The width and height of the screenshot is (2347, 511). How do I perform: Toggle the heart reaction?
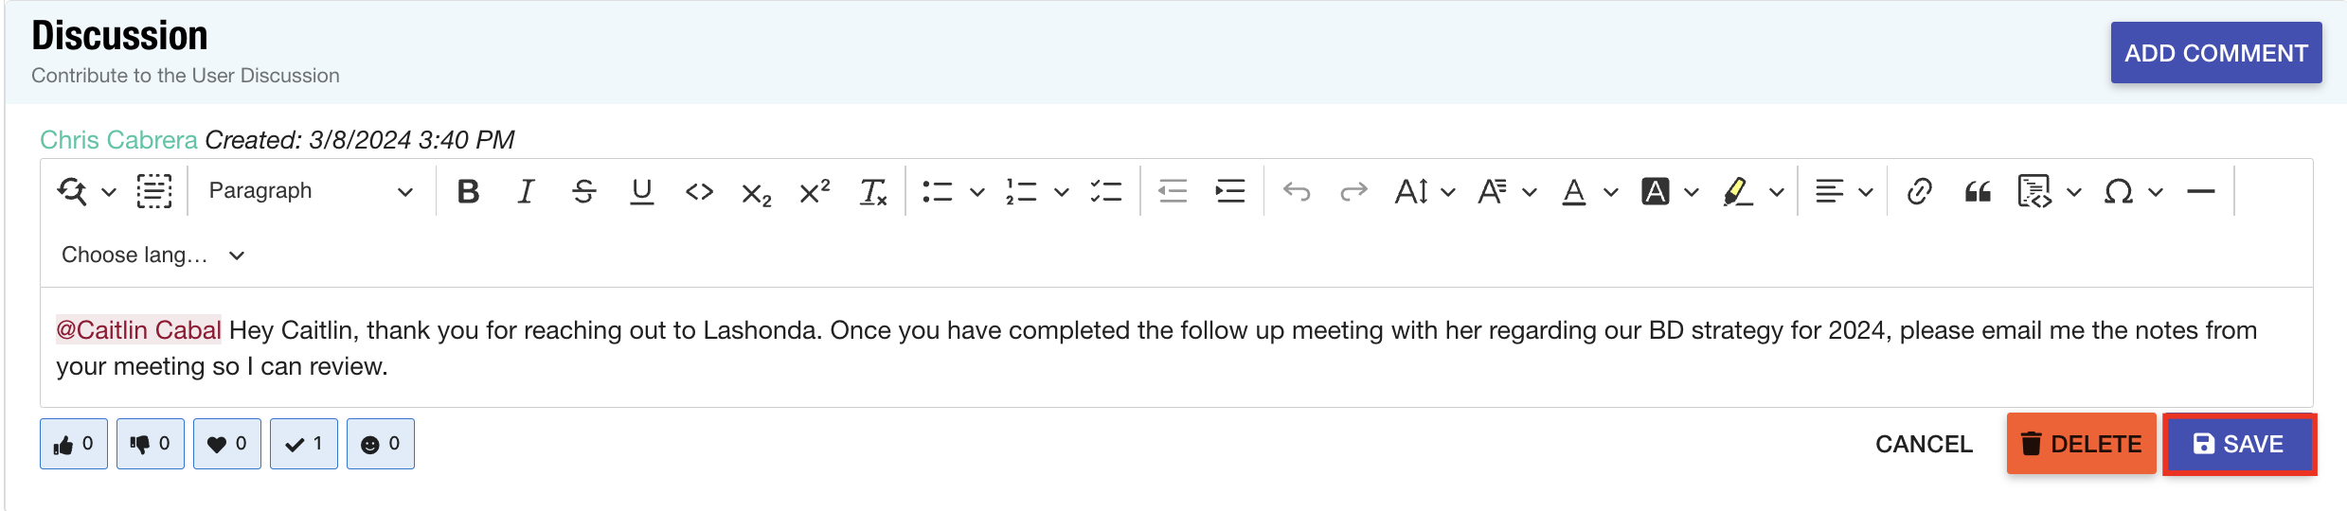tap(227, 444)
